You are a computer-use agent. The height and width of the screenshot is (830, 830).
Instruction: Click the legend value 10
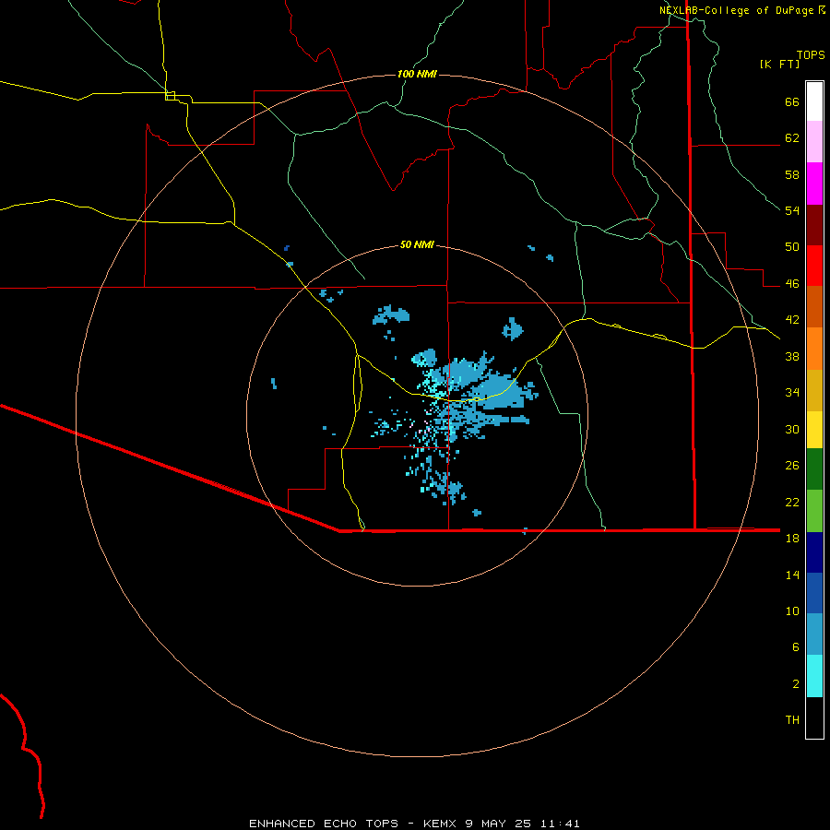[792, 611]
